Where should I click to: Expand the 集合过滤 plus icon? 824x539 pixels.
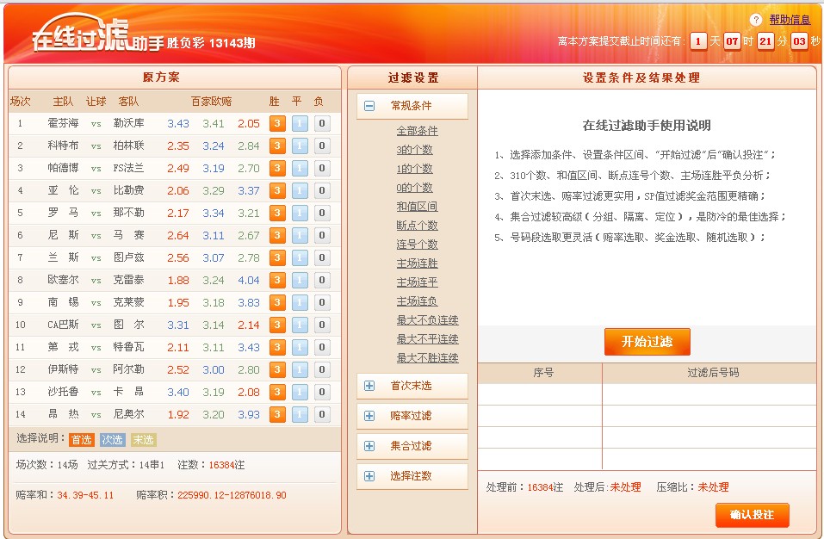pos(369,446)
